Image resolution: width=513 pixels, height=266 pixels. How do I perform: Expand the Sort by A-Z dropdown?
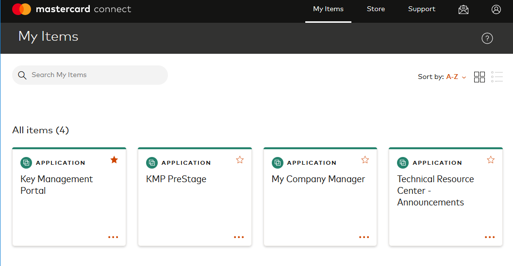pos(456,77)
